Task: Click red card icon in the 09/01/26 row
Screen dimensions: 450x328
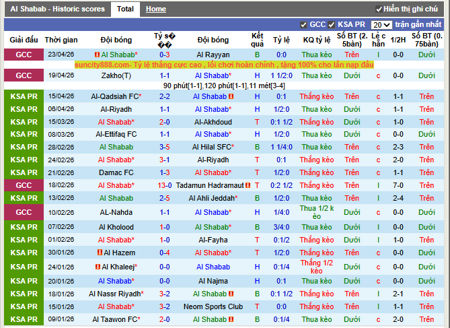Action: point(231,319)
